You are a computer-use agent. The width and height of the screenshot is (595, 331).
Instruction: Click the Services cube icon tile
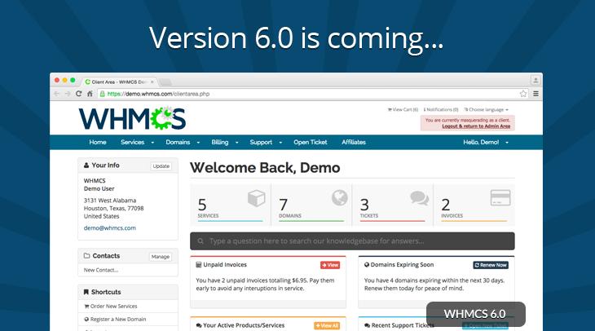256,198
